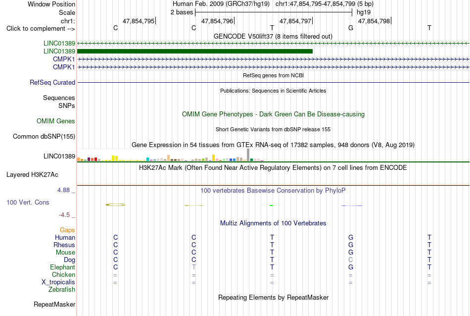Image resolution: width=470 pixels, height=316 pixels.
Task: Open the 100 Vert. Cons track label
Action: point(28,202)
